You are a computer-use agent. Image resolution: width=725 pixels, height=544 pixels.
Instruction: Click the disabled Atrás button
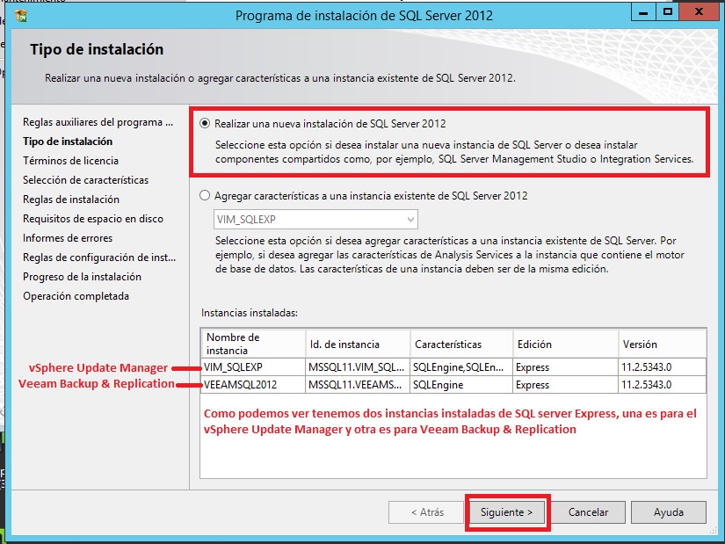[427, 512]
